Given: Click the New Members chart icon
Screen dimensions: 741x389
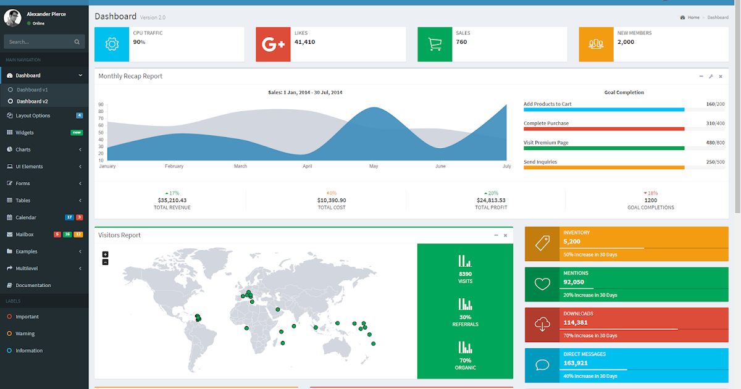Looking at the screenshot, I should [596, 44].
